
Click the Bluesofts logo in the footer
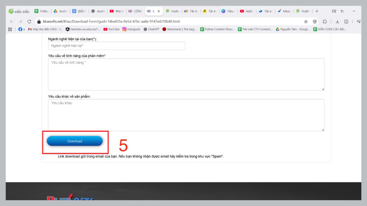(x=70, y=197)
